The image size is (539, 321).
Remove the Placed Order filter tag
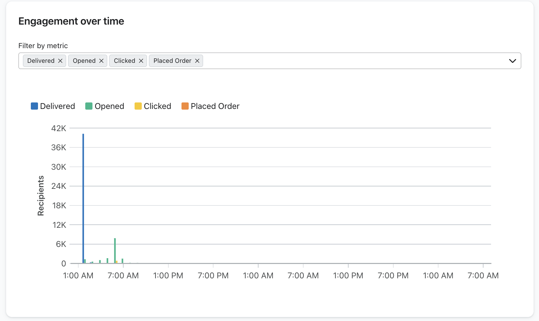pyautogui.click(x=197, y=61)
